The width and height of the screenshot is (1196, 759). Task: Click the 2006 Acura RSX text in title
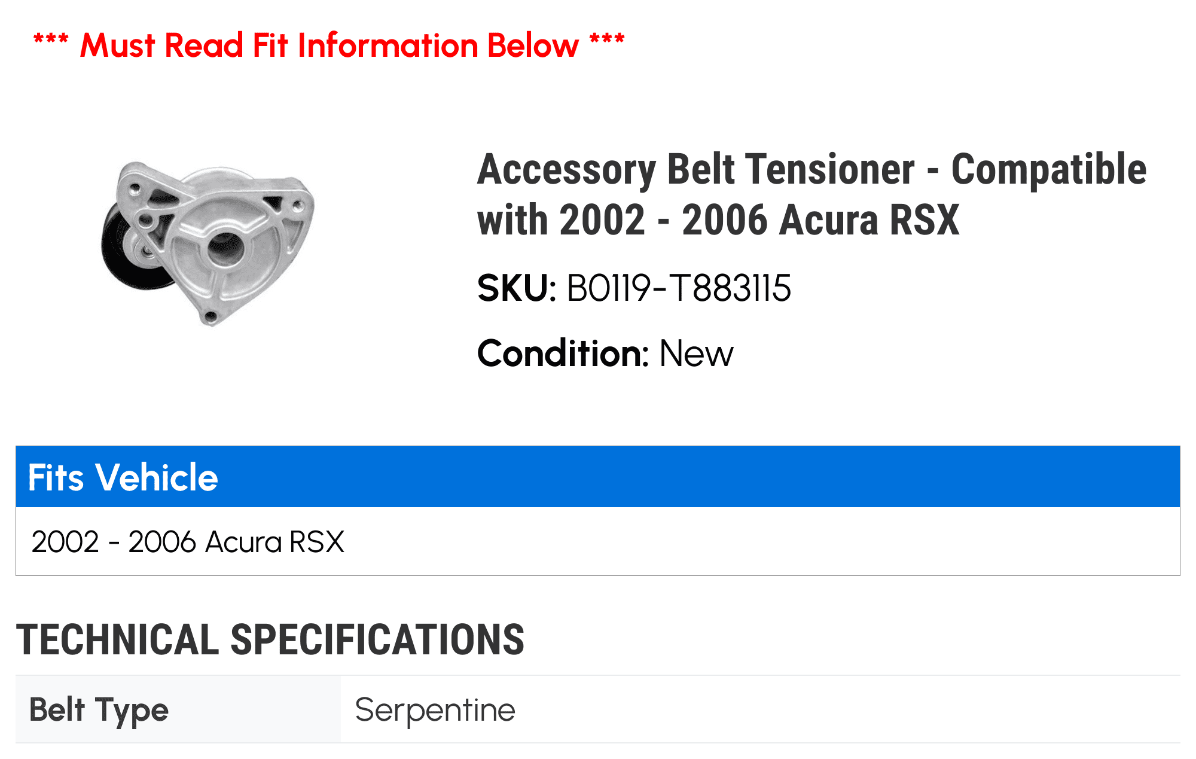(820, 220)
